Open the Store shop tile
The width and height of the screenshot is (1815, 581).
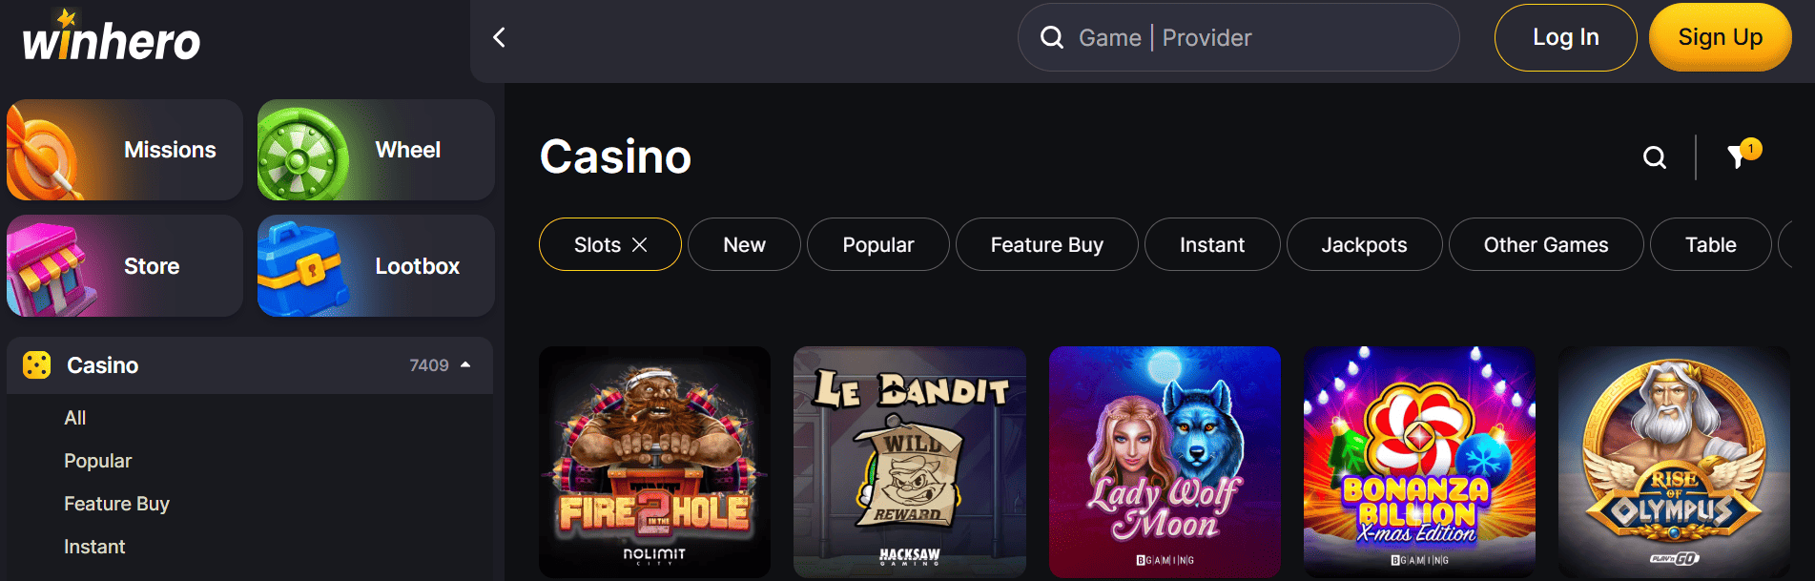click(x=125, y=266)
